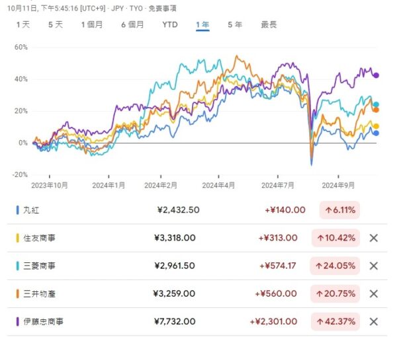Select the 5 年 time range
This screenshot has height=337, width=397.
pyautogui.click(x=235, y=24)
